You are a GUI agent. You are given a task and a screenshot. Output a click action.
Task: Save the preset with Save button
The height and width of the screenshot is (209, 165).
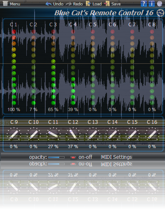point(112,4)
